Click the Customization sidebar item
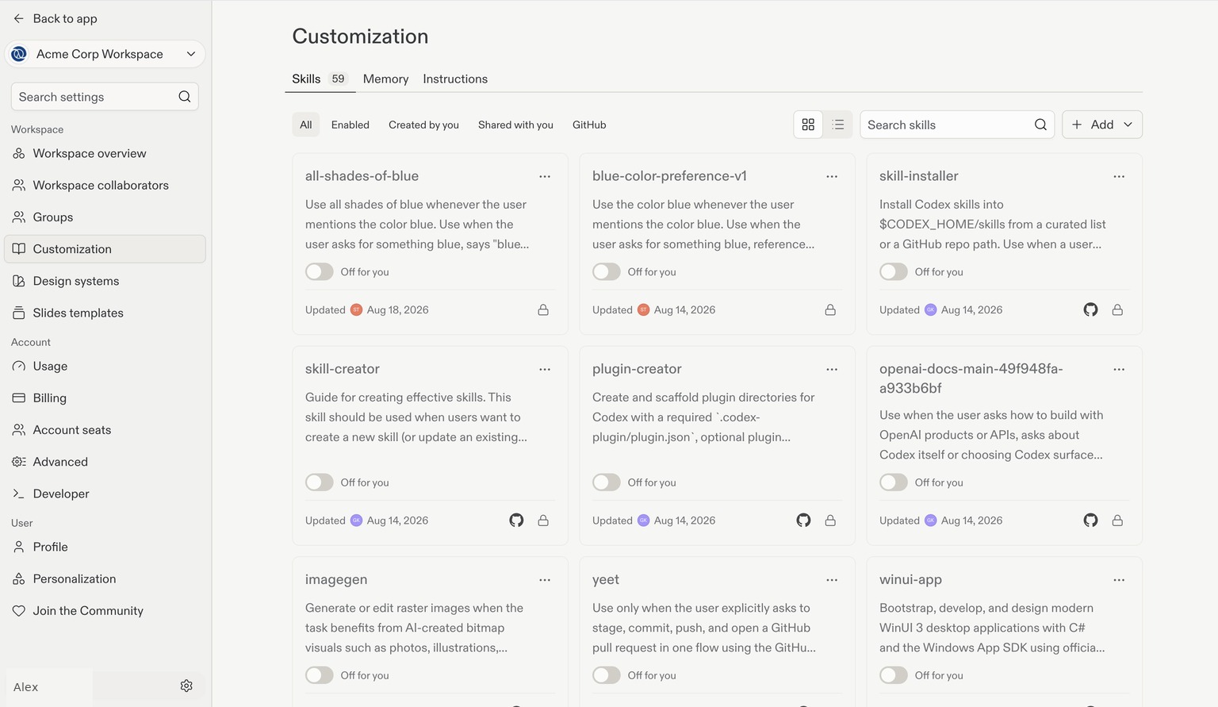The height and width of the screenshot is (707, 1218). [x=105, y=249]
